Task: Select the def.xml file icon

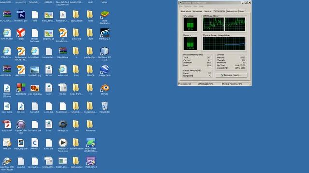Action: [x=49, y=71]
